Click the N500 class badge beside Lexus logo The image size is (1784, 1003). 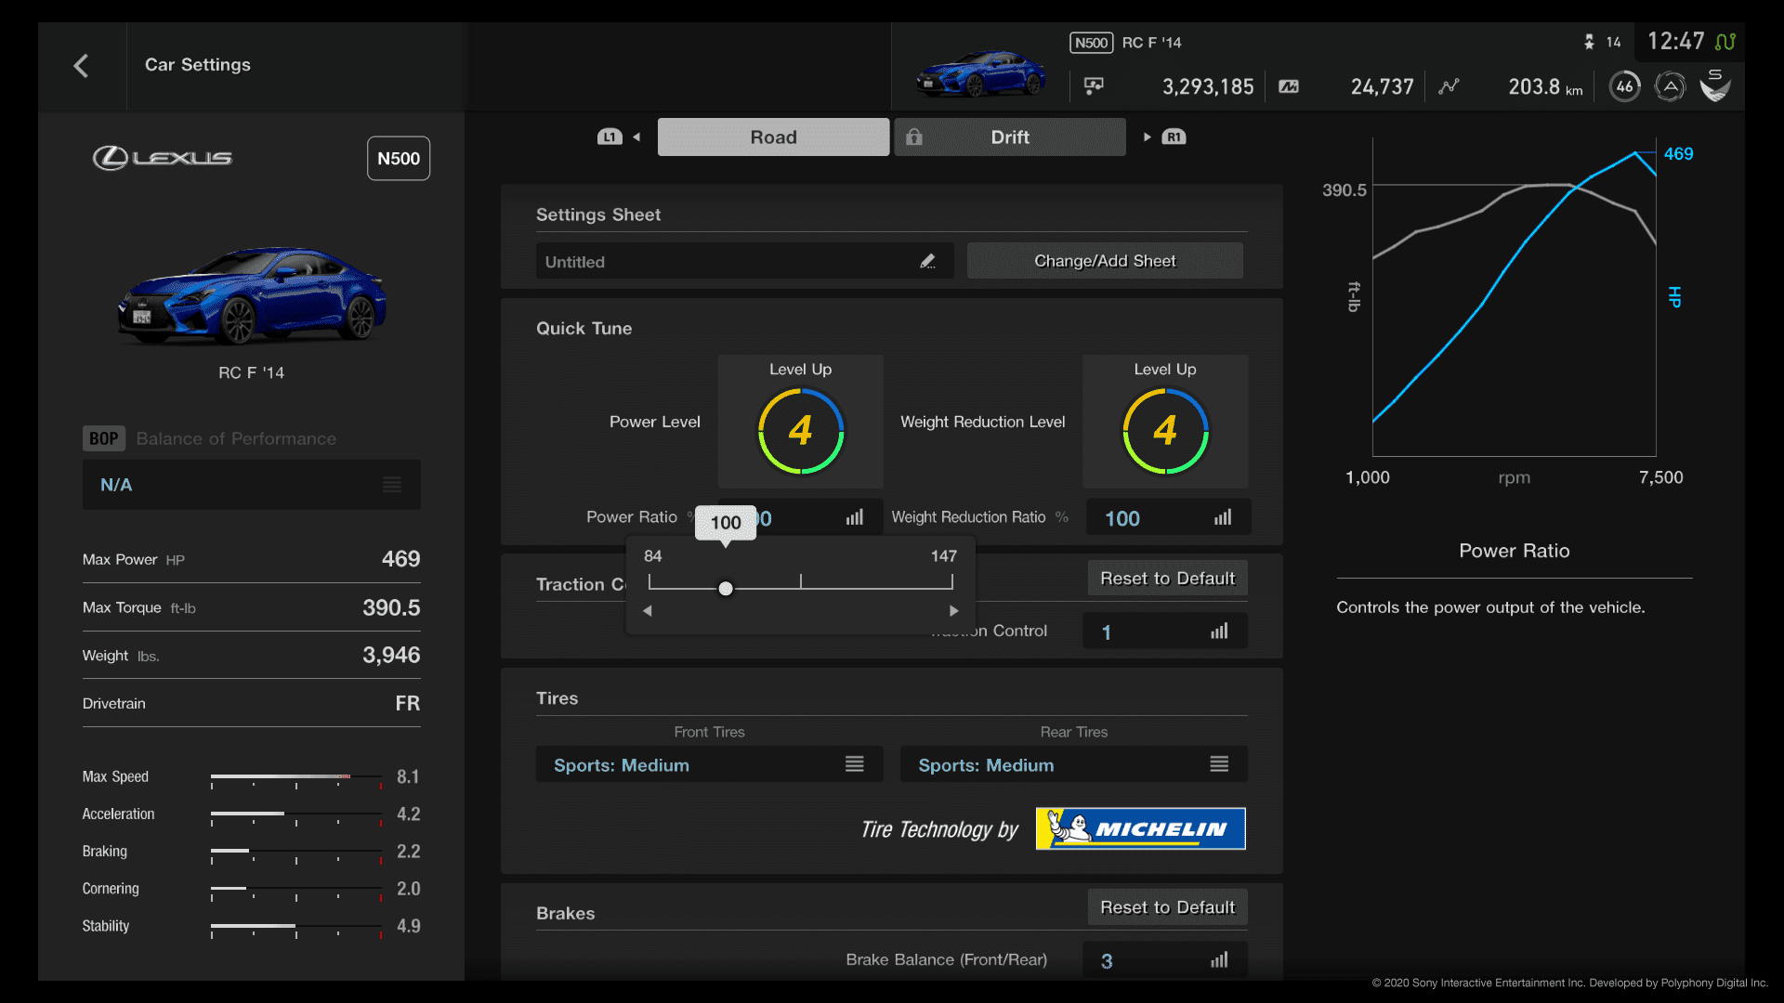pos(399,159)
